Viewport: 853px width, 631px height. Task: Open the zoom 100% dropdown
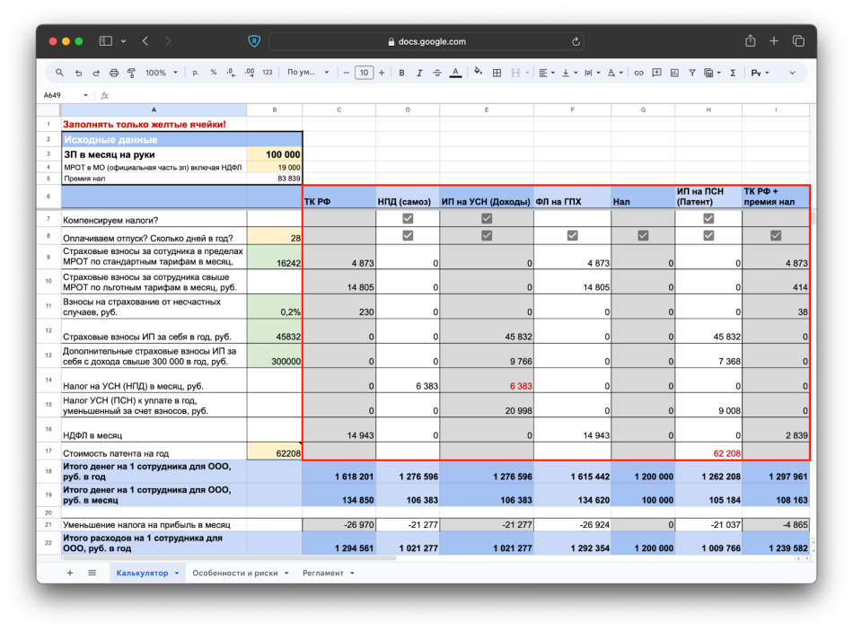pyautogui.click(x=161, y=73)
